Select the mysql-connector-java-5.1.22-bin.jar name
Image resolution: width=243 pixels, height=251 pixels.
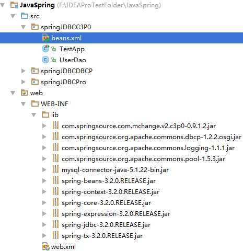[115, 170]
